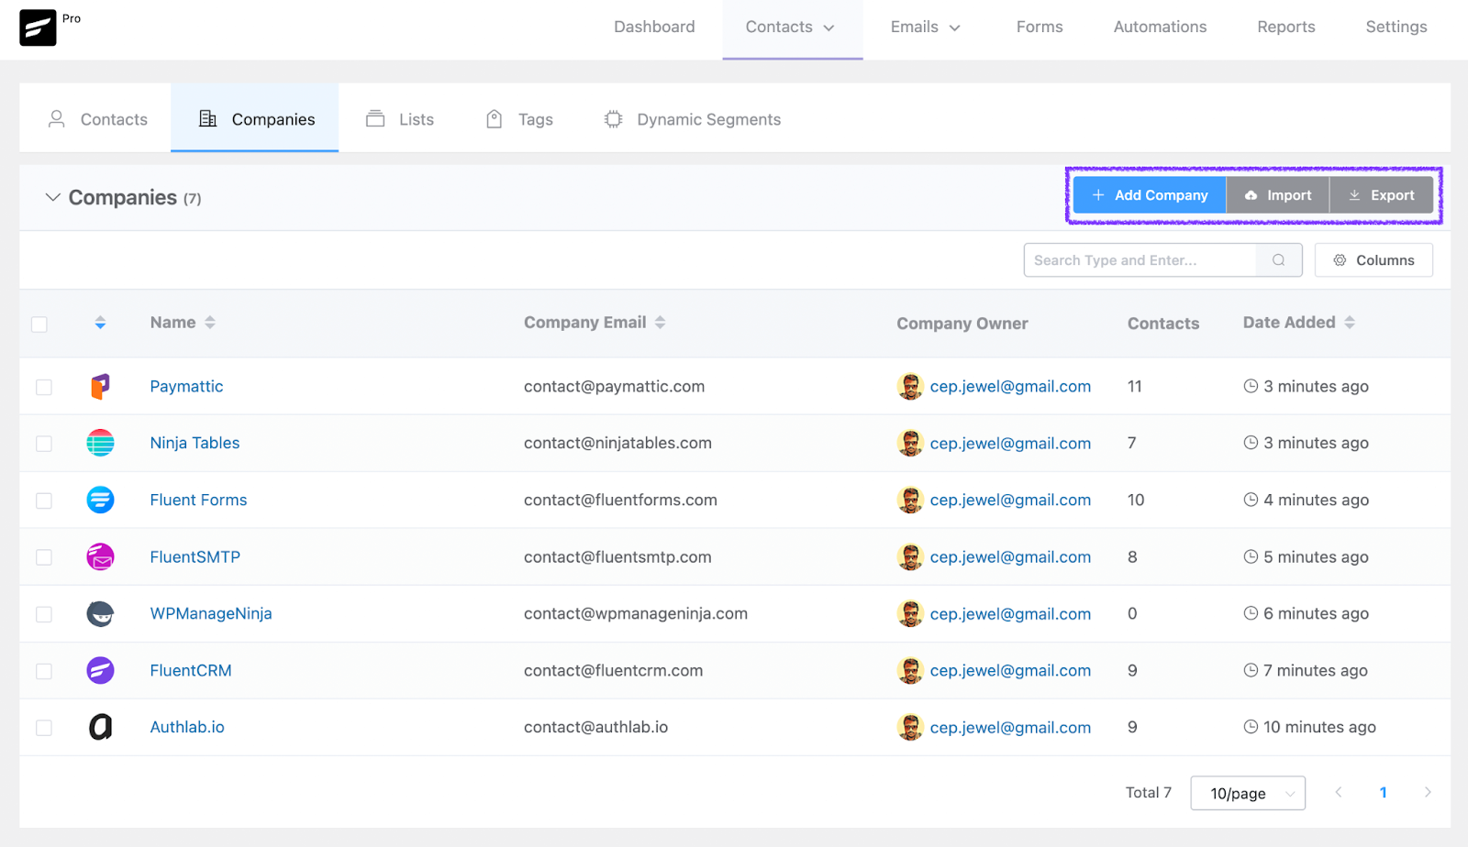
Task: Click the WPManageNinja ninja logo icon
Action: [x=100, y=614]
